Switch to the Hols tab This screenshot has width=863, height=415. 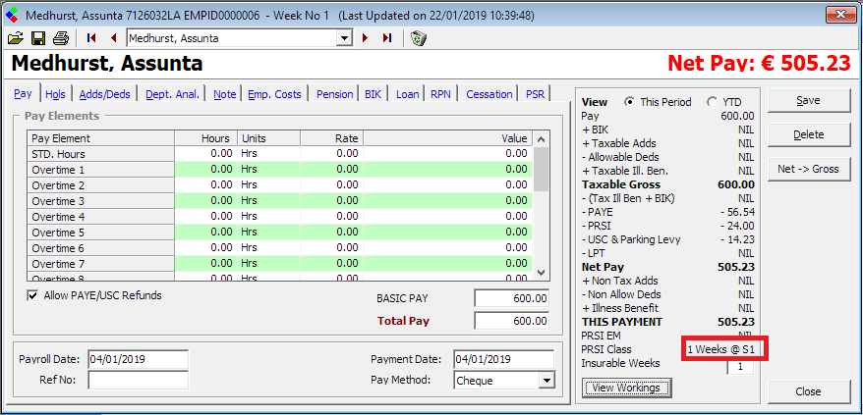pos(56,94)
